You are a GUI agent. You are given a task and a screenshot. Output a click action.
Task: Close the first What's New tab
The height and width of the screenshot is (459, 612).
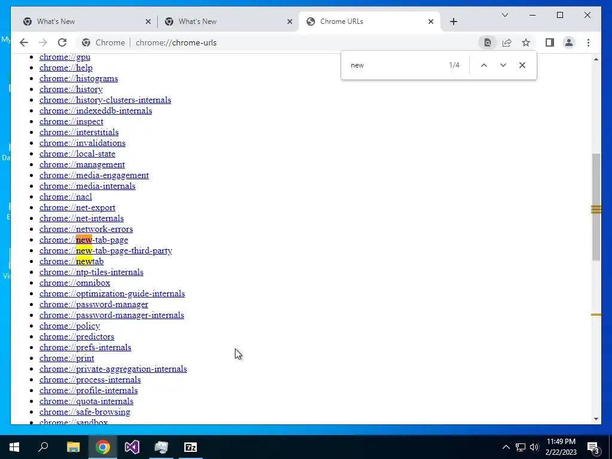[x=148, y=22]
